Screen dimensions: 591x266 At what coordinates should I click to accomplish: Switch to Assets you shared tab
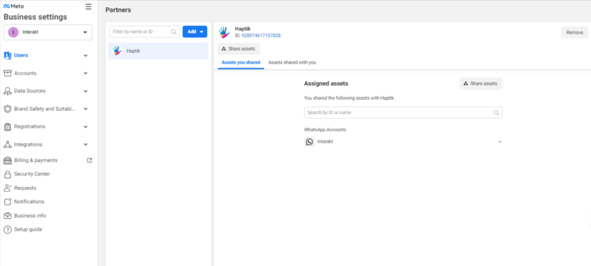coord(241,62)
